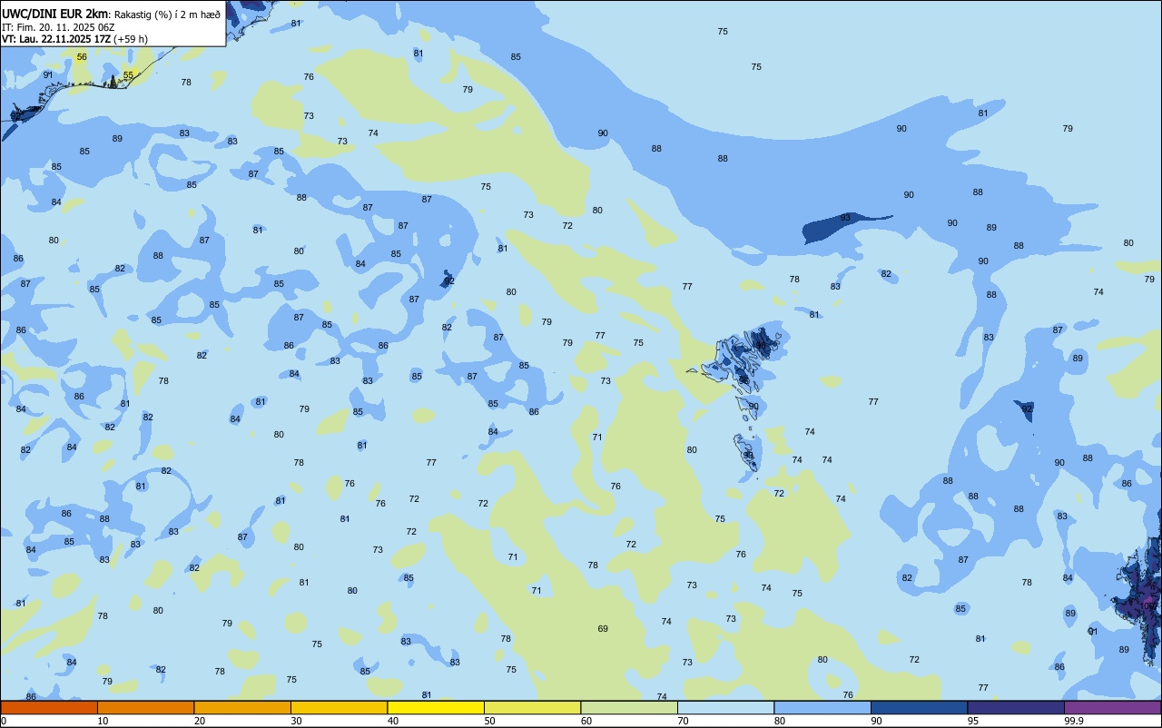The width and height of the screenshot is (1162, 728).
Task: Click the "60" legend tick label
Action: [x=586, y=721]
